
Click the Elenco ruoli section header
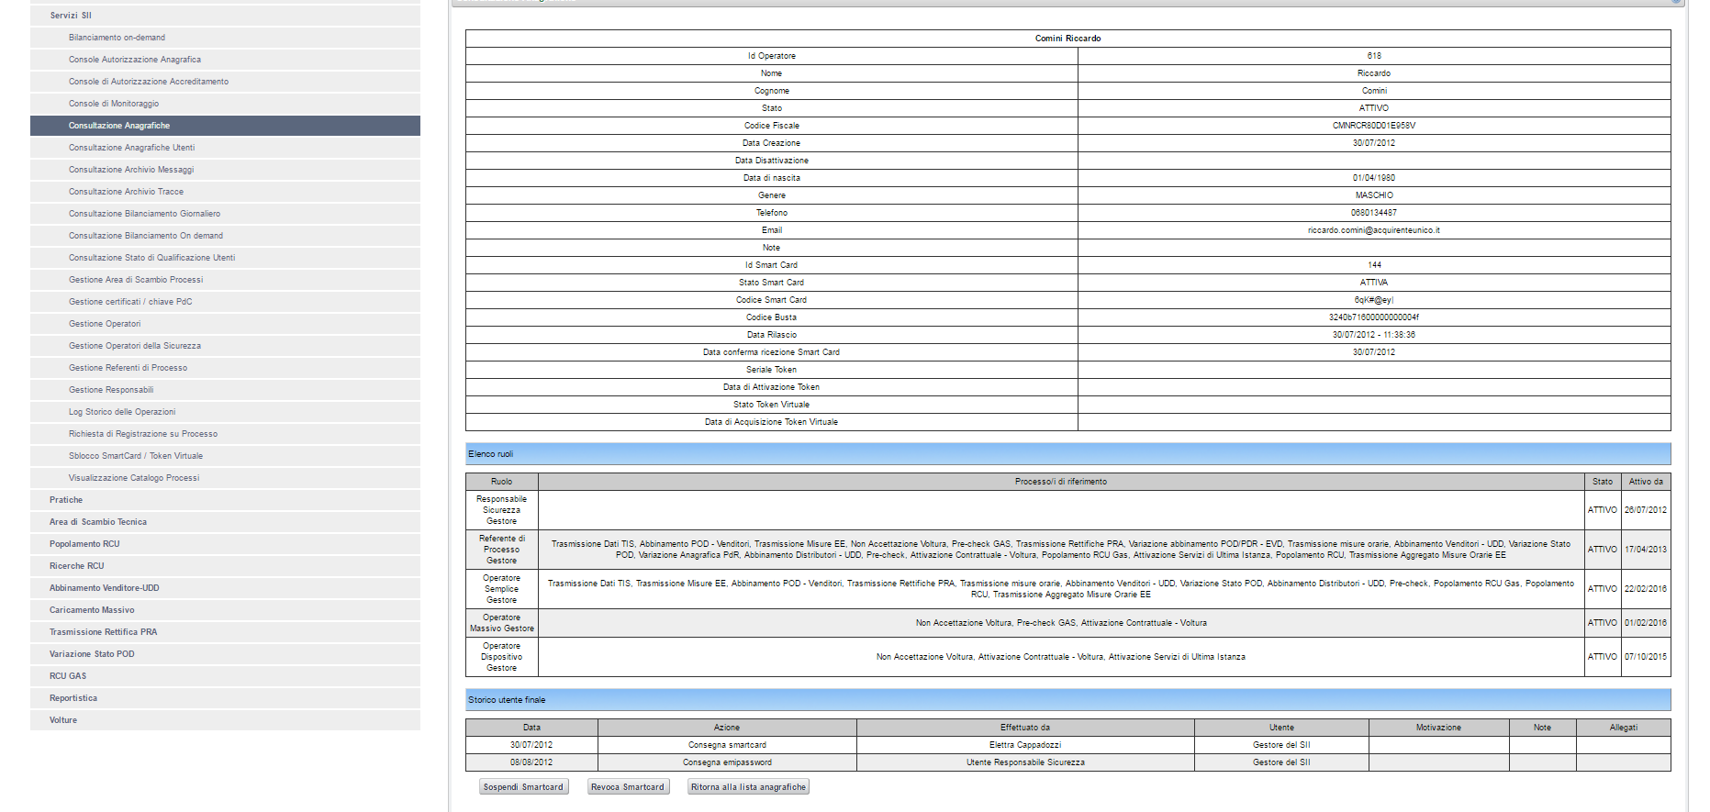[1067, 454]
